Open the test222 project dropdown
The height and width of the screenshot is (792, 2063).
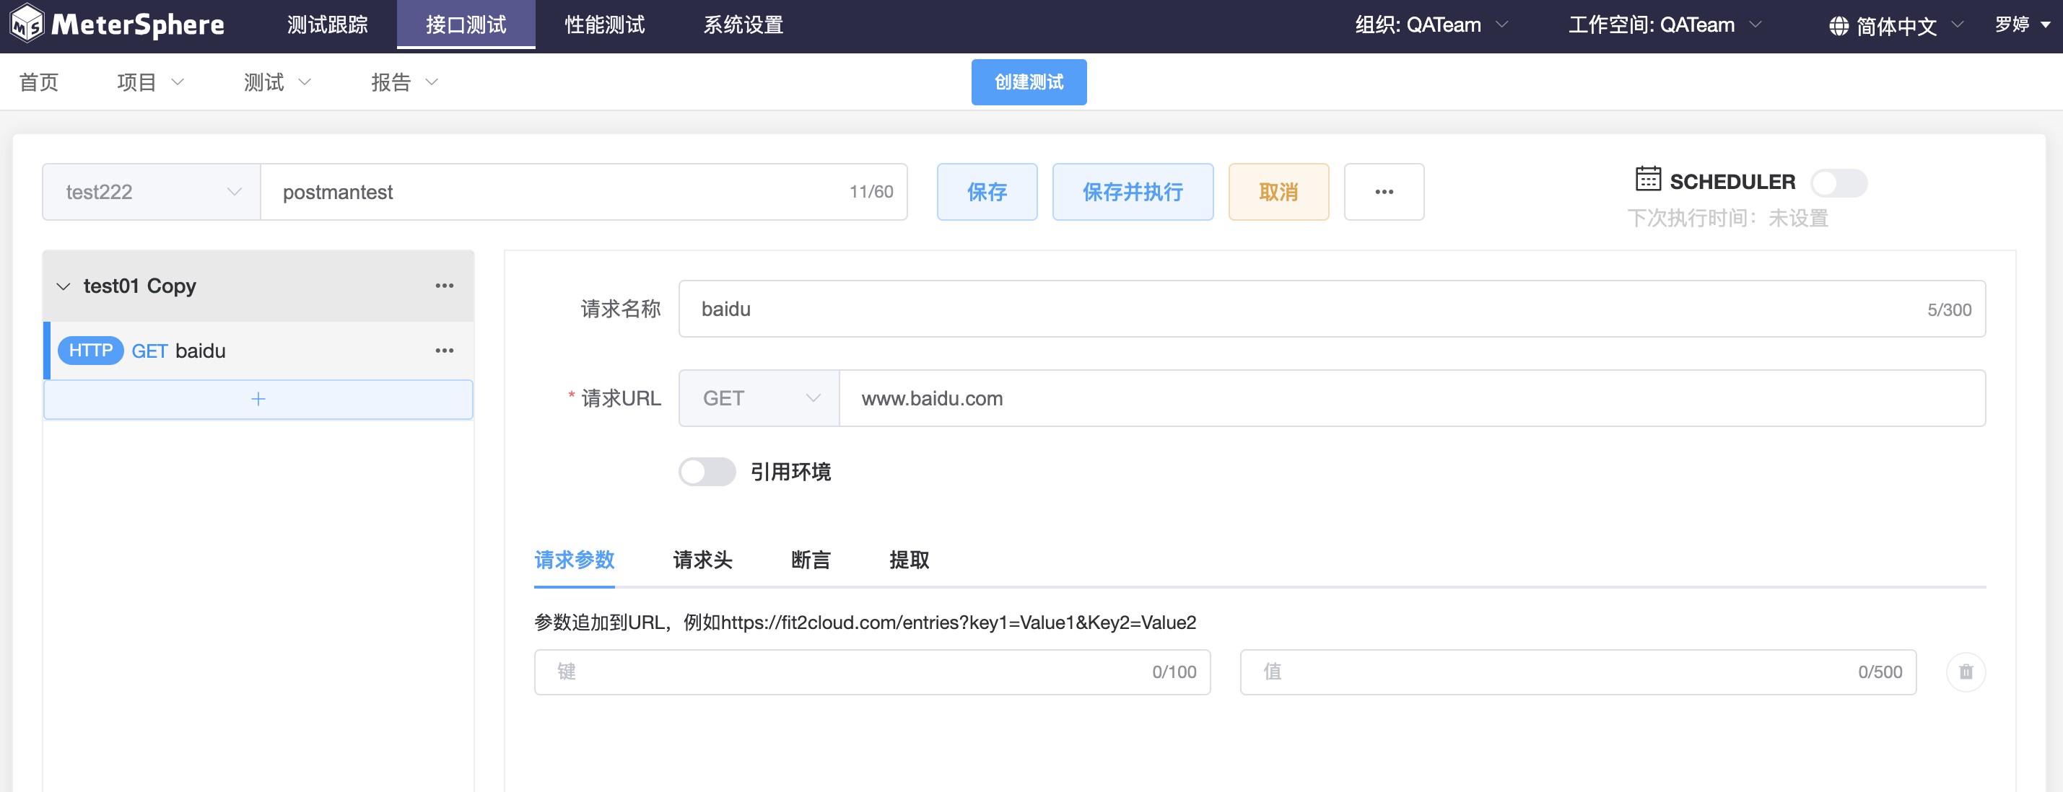coord(152,192)
